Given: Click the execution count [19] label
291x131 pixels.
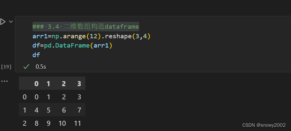Looking at the screenshot, I should (x=6, y=67).
